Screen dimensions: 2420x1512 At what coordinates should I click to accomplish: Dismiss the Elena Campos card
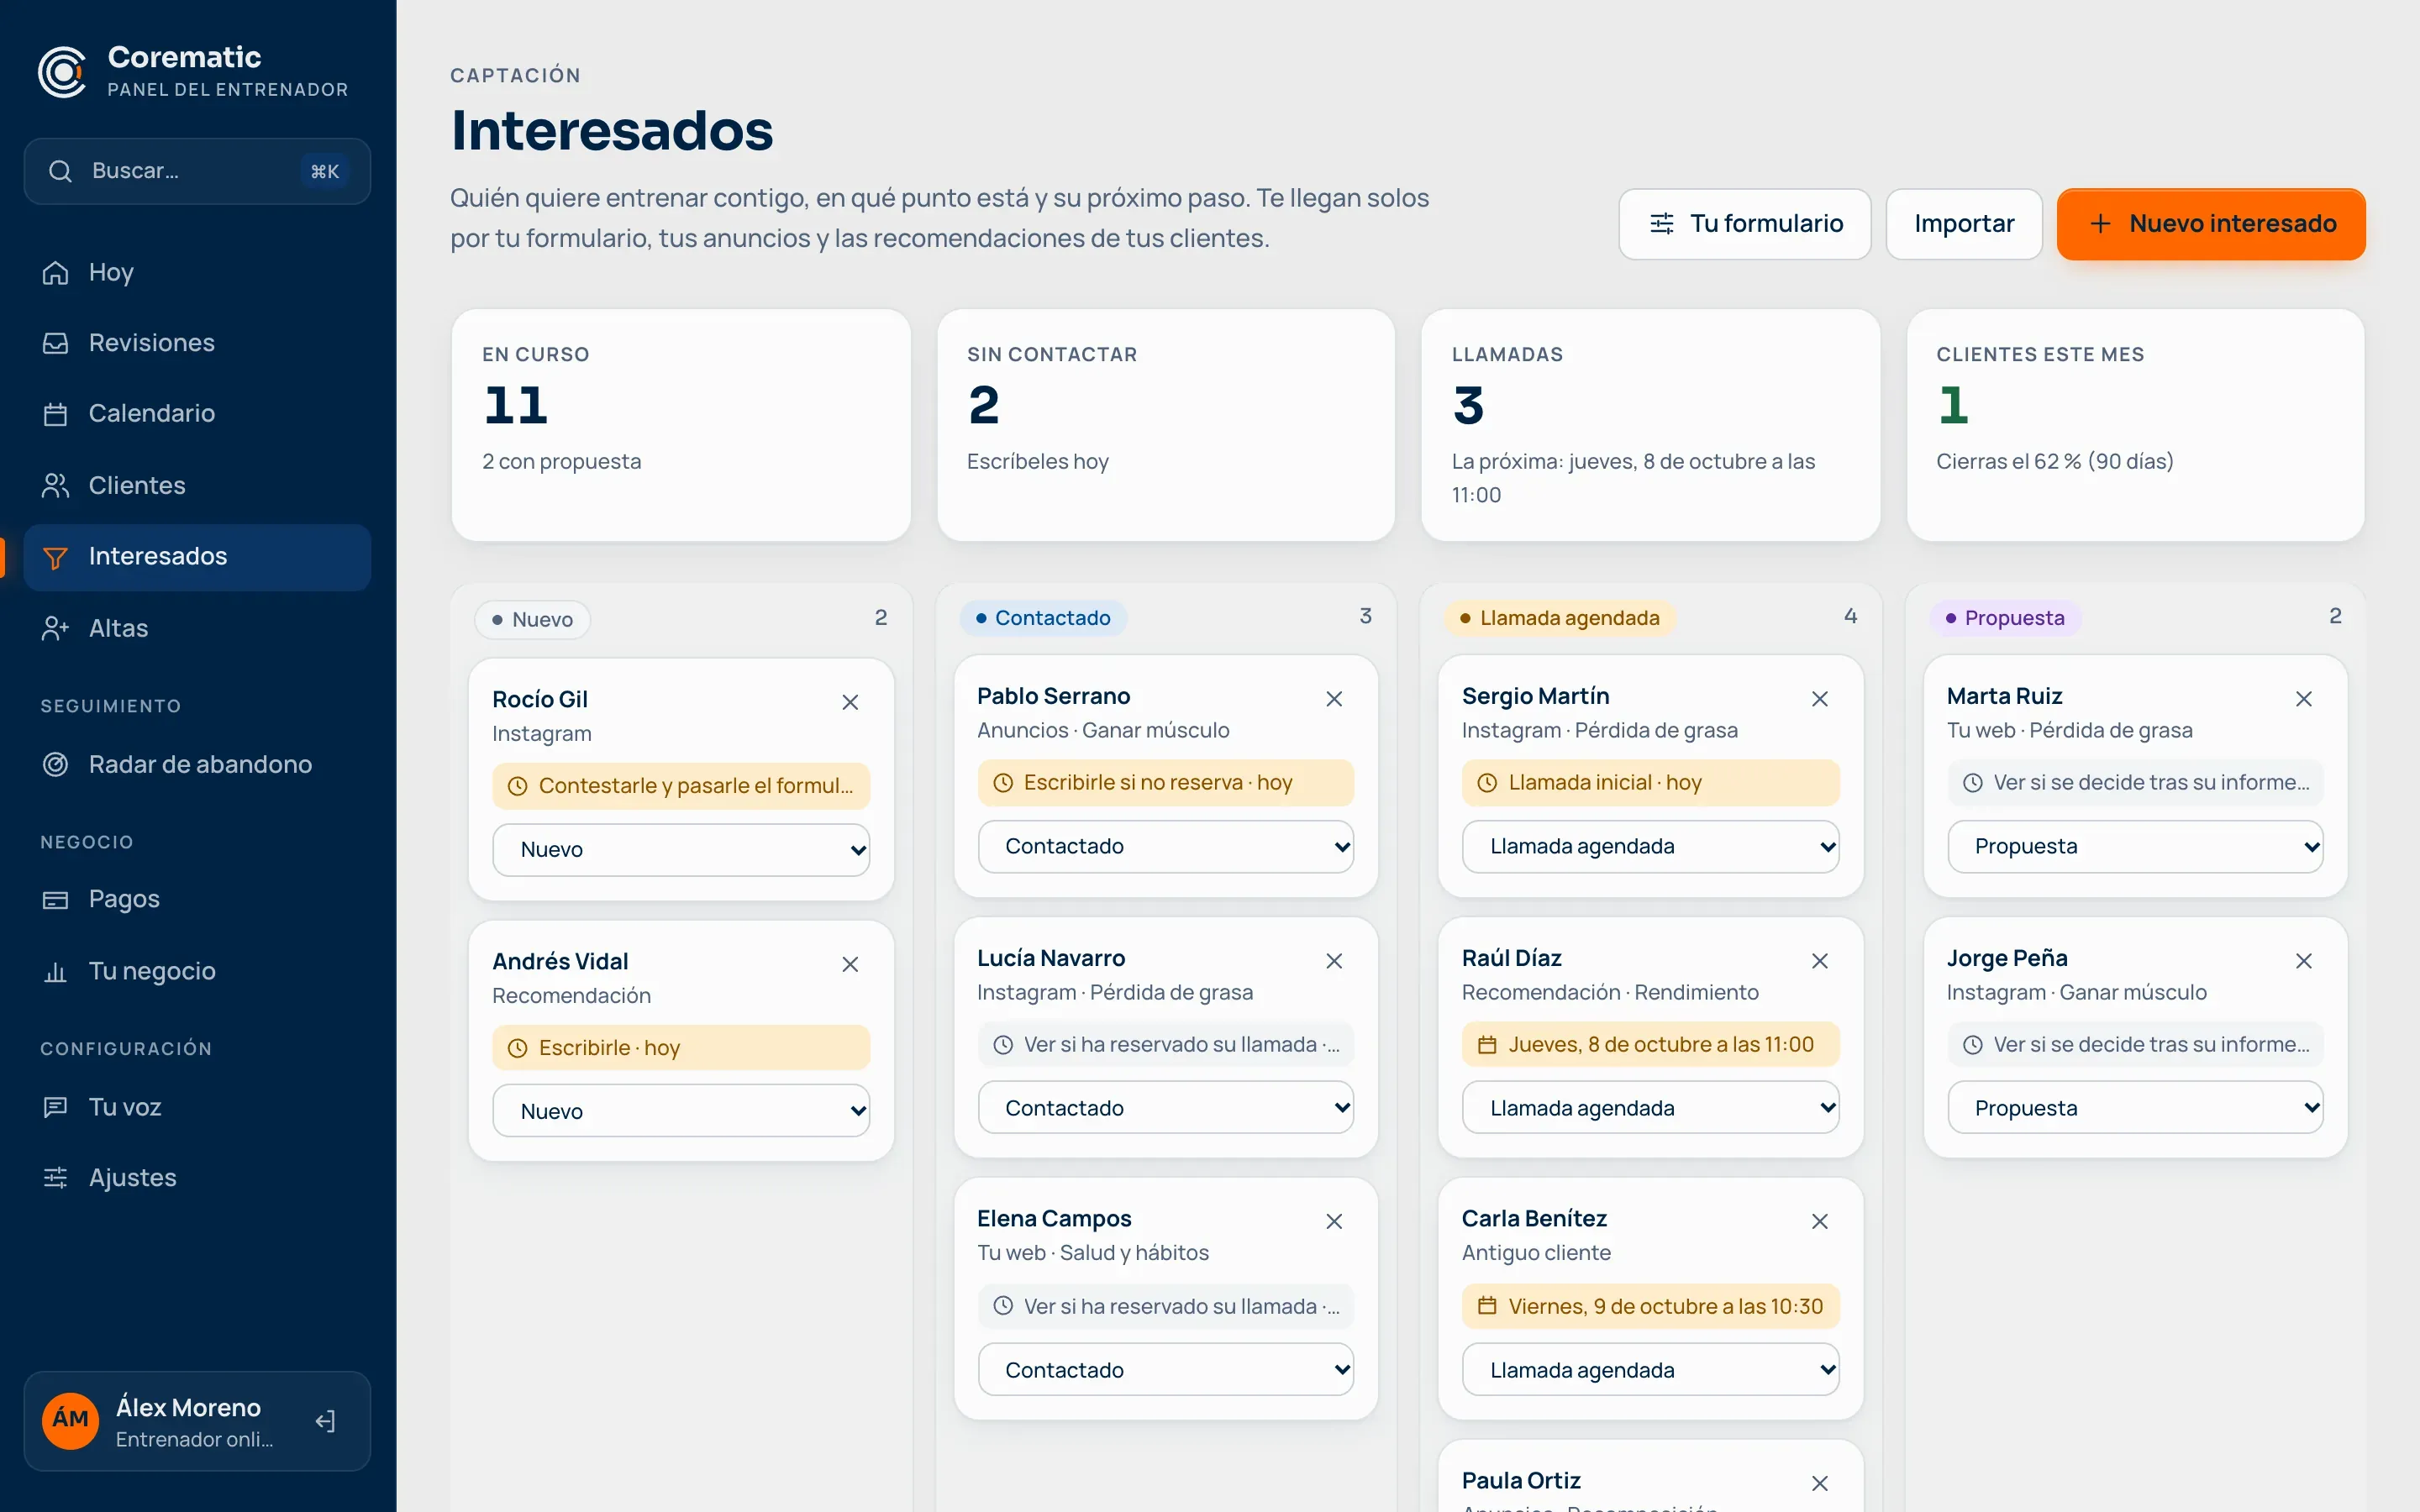[1334, 1221]
